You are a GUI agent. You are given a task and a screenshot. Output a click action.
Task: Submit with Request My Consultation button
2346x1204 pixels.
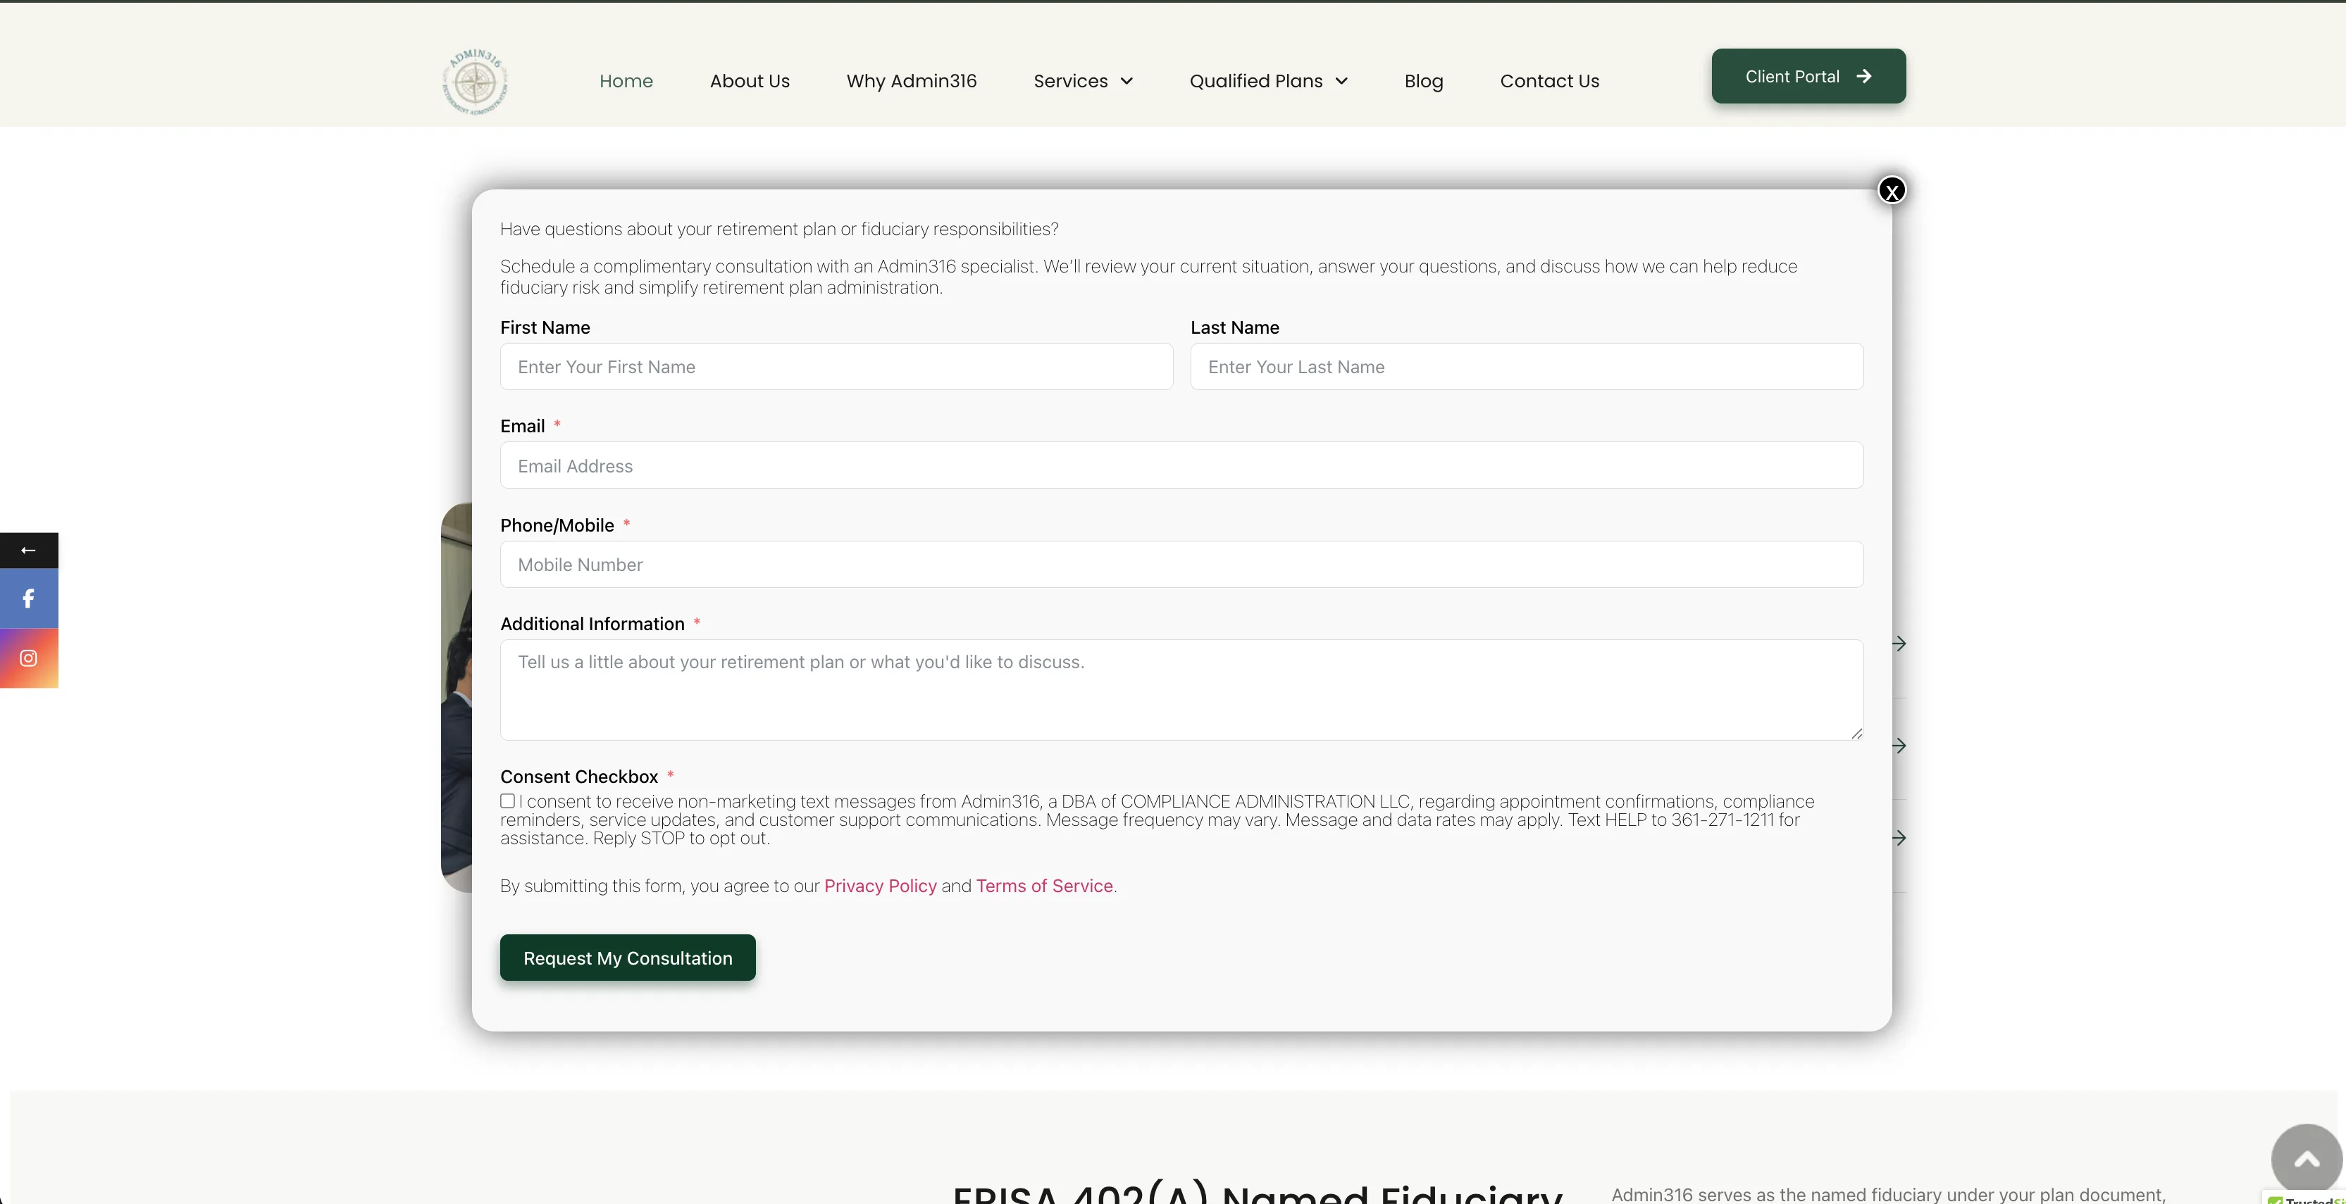pos(628,958)
